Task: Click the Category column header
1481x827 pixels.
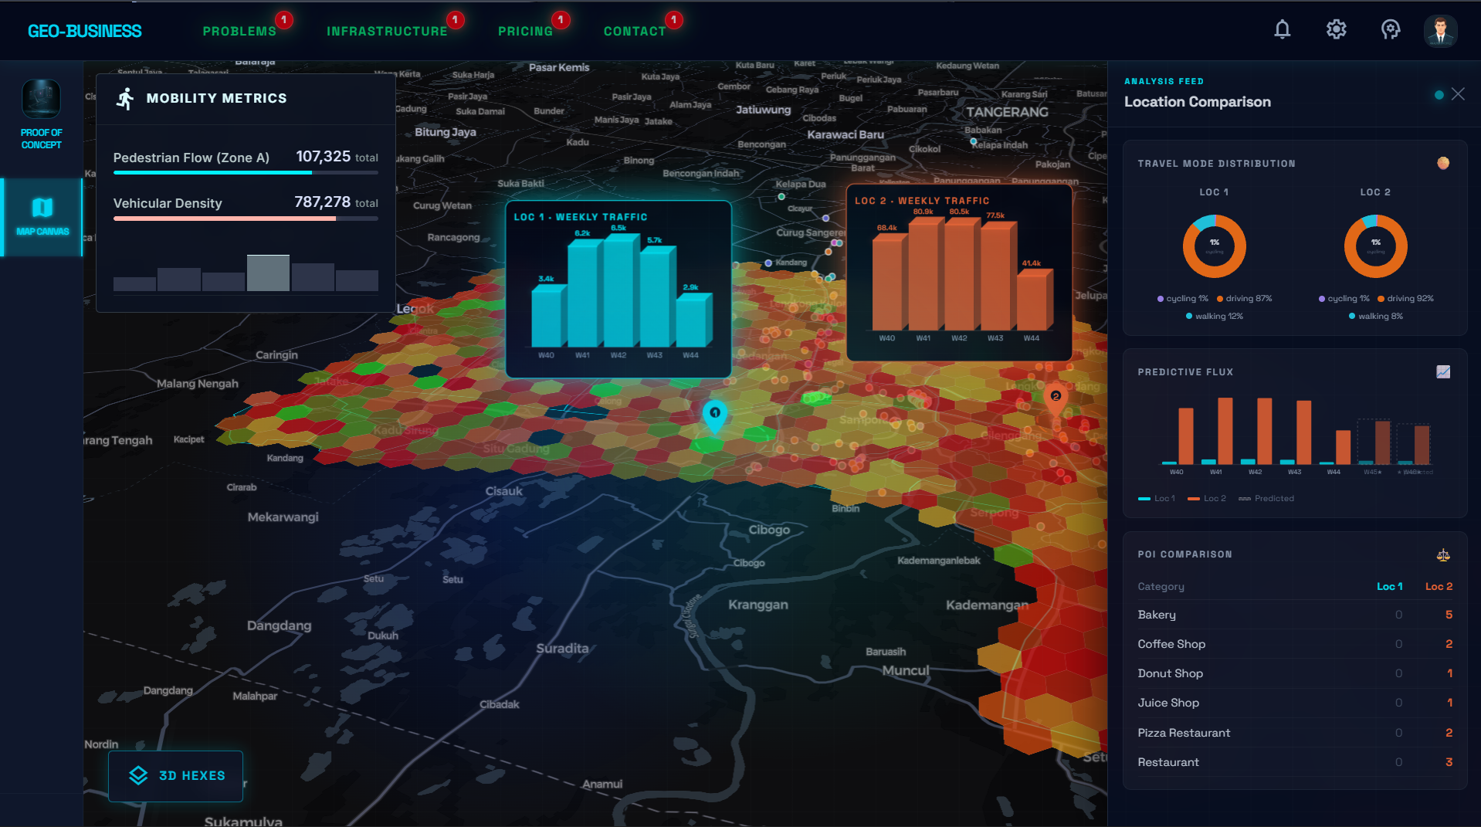Action: tap(1161, 587)
